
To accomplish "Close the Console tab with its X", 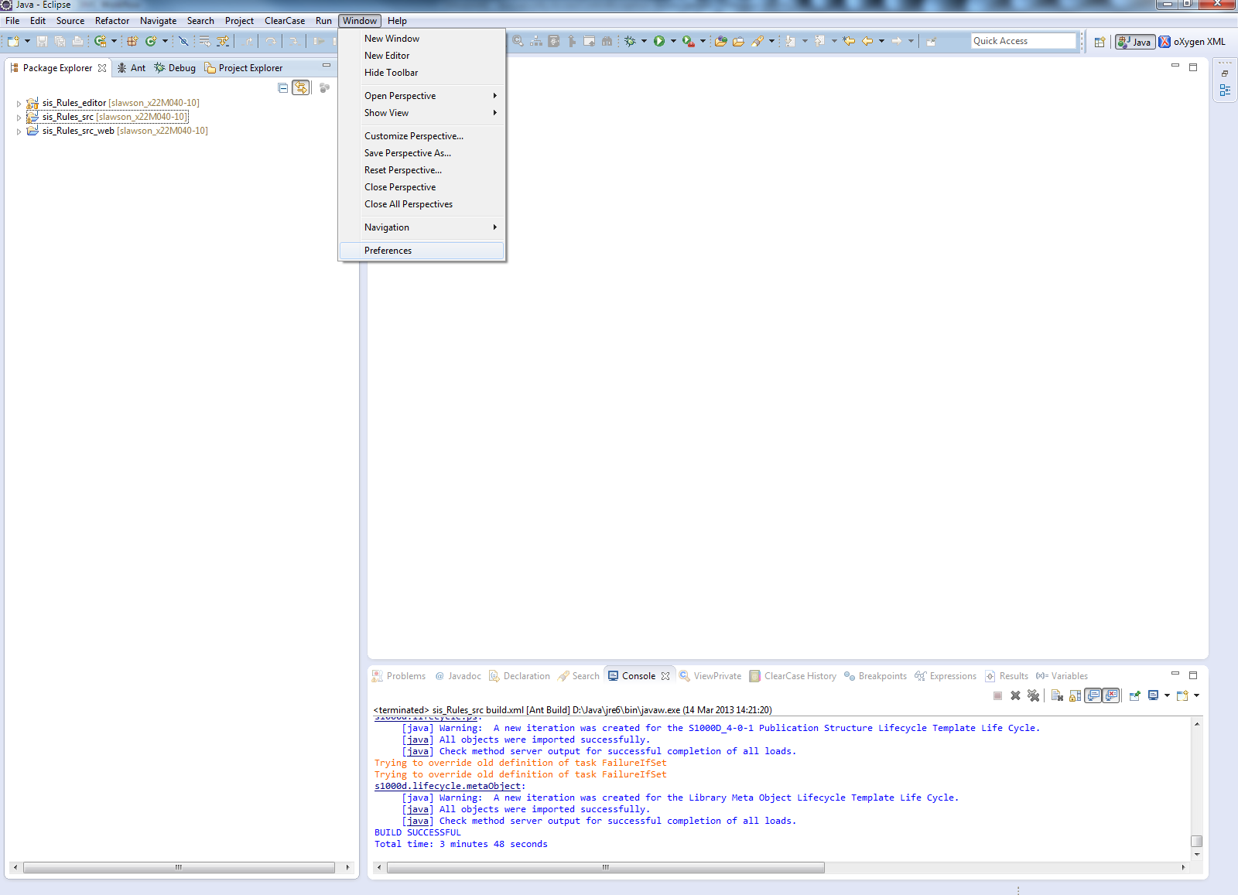I will (665, 676).
